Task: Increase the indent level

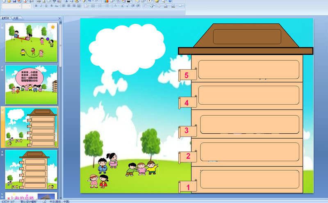Action: (138, 6)
